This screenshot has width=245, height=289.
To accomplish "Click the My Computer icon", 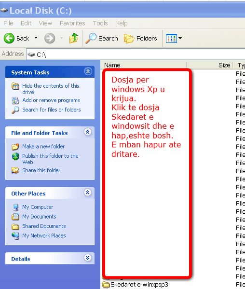I will (x=15, y=207).
